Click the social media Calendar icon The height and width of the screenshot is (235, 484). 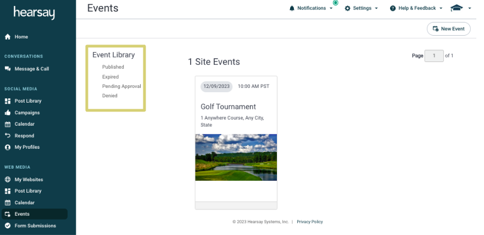tap(8, 124)
